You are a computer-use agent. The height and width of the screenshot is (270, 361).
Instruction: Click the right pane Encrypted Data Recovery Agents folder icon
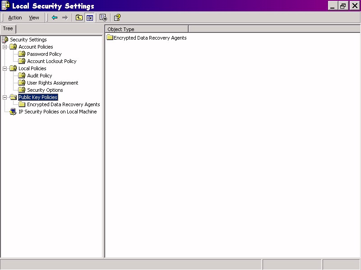110,37
